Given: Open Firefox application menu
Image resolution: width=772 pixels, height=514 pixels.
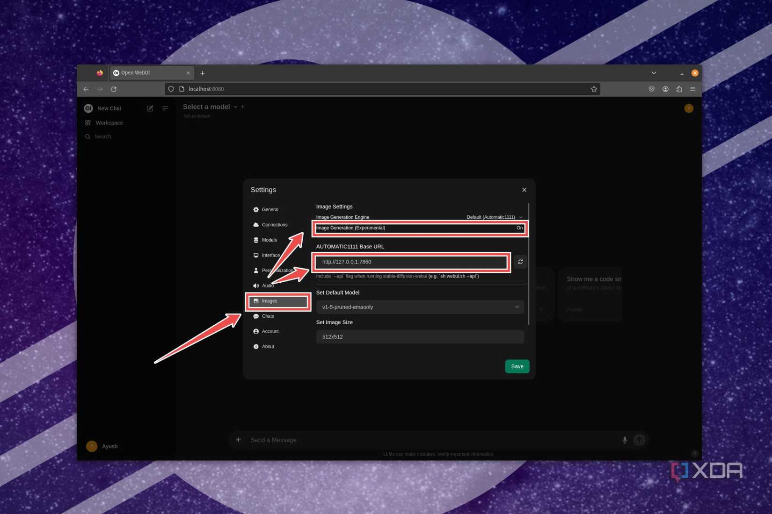Looking at the screenshot, I should click(692, 89).
